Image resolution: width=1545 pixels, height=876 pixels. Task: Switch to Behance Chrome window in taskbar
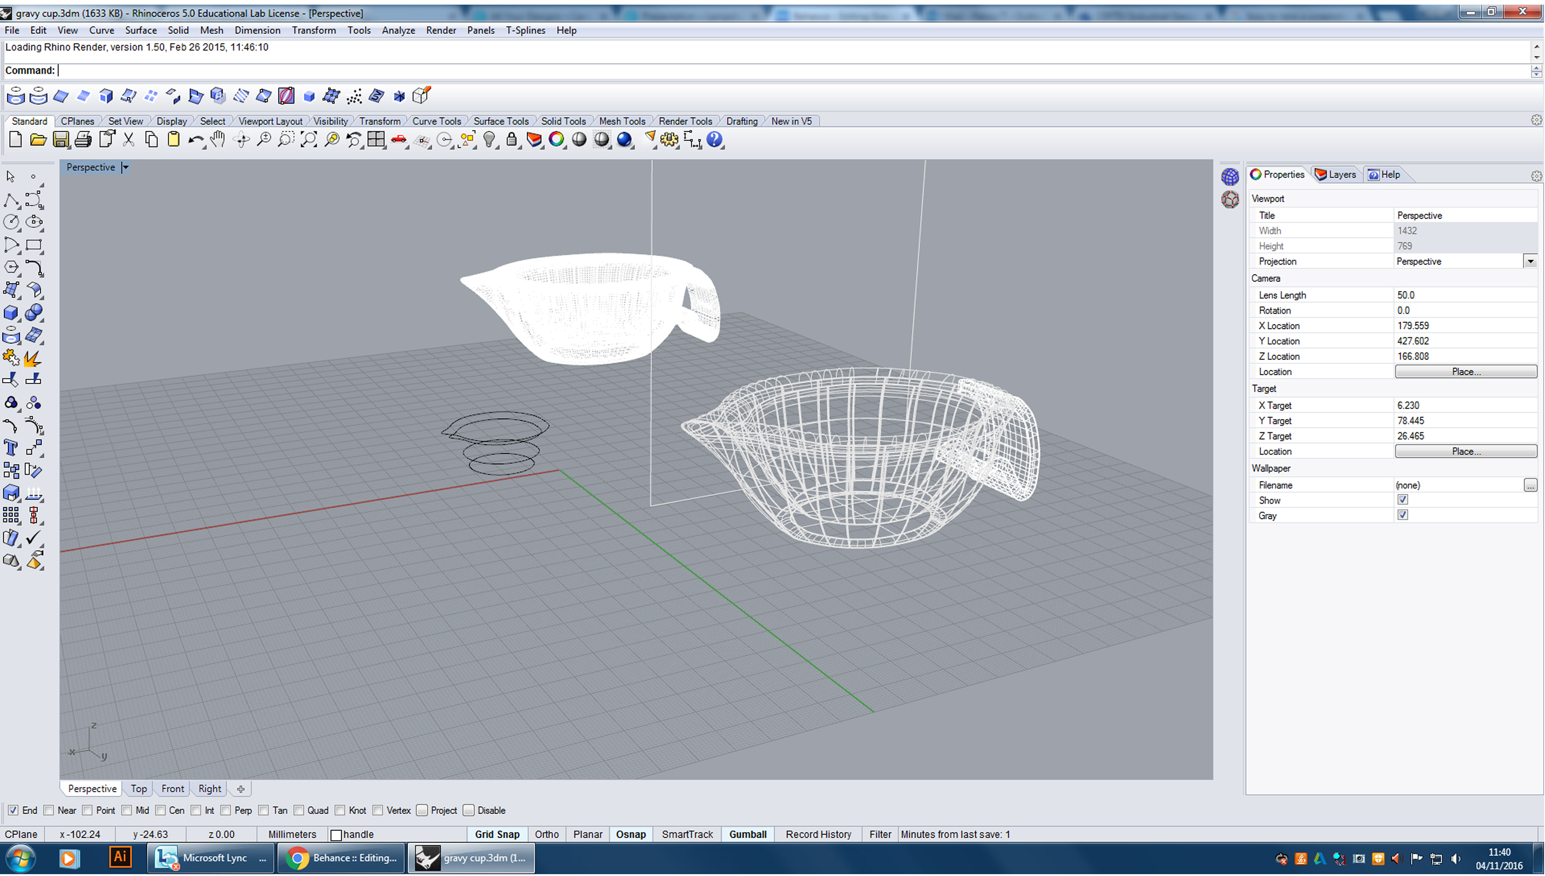click(342, 858)
